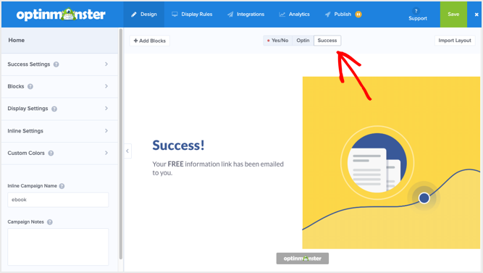Click the green Save button
The width and height of the screenshot is (483, 273).
coord(453,14)
